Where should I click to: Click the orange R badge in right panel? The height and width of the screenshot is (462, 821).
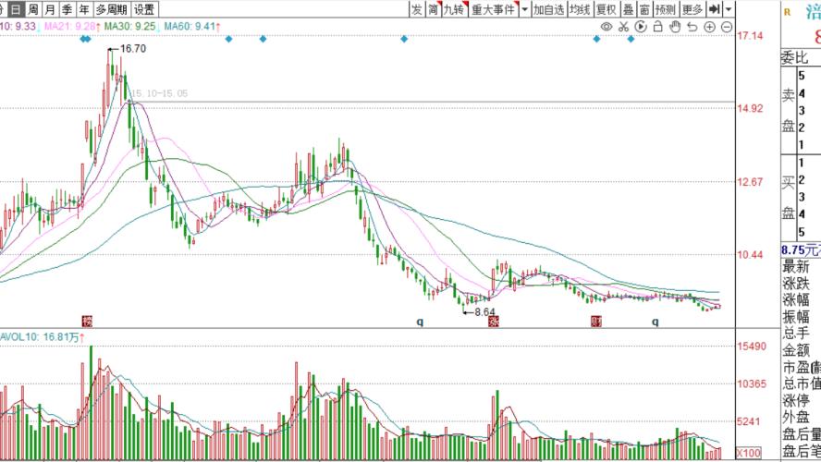coord(787,11)
